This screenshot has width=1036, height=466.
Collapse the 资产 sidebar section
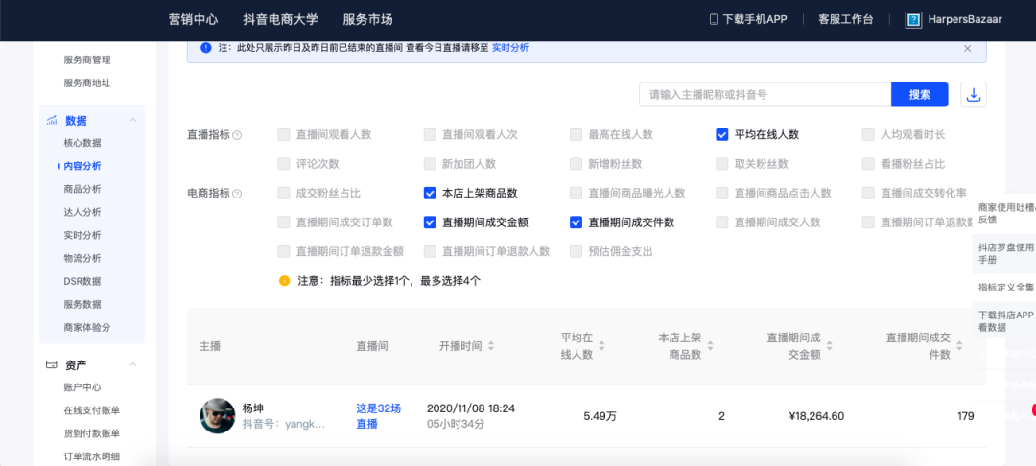(132, 365)
